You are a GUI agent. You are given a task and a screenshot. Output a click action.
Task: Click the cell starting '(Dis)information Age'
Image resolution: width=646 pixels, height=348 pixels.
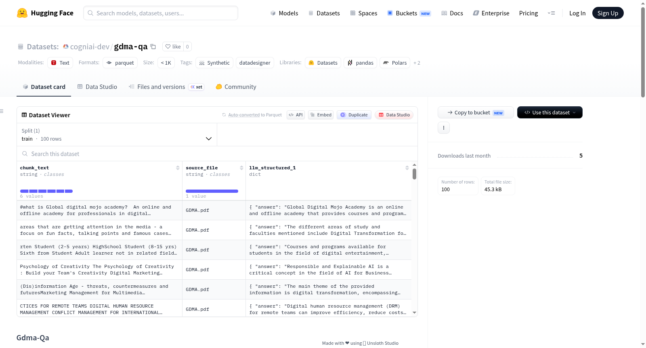pyautogui.click(x=99, y=289)
